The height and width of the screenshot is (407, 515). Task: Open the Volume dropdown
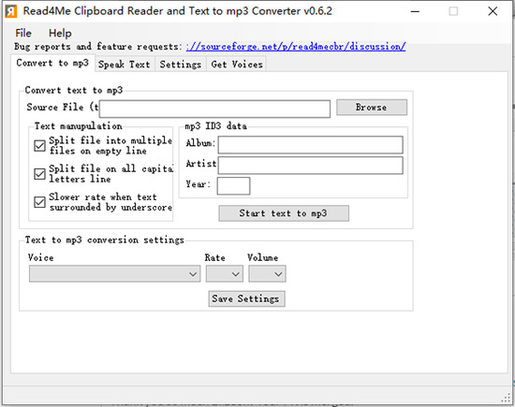click(x=267, y=274)
